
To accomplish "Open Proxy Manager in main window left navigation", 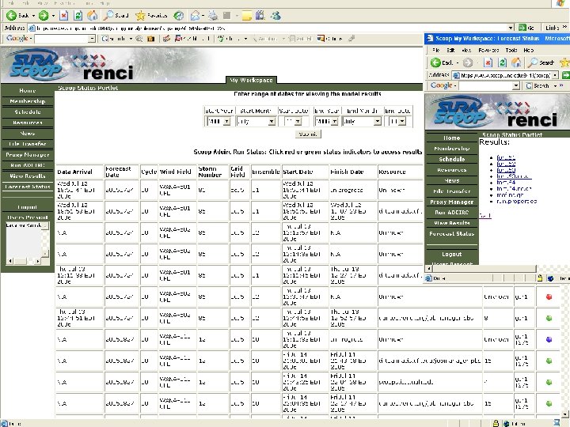I will [x=28, y=155].
